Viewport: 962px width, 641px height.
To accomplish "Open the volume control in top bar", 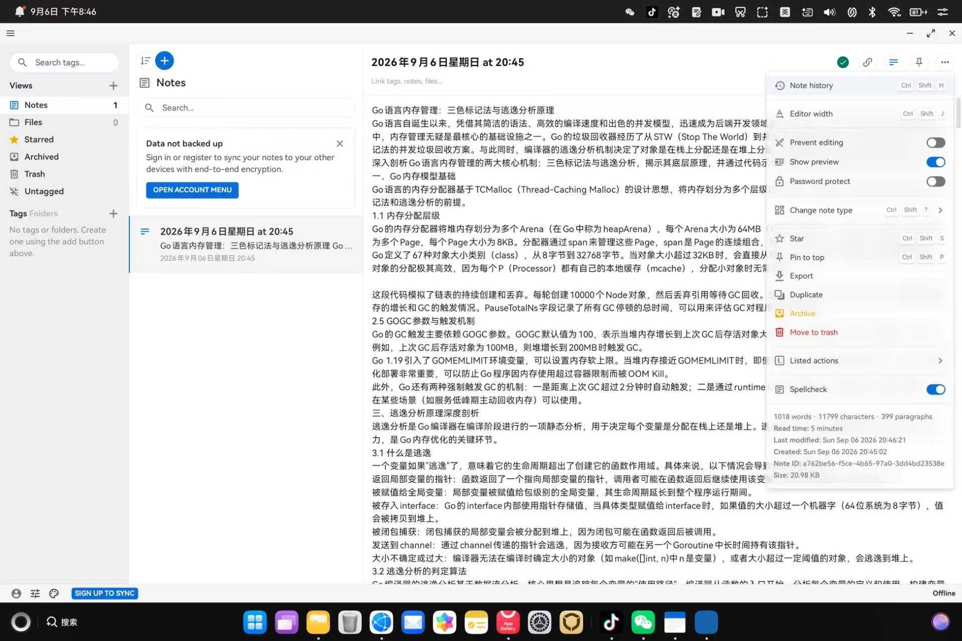I will point(829,12).
